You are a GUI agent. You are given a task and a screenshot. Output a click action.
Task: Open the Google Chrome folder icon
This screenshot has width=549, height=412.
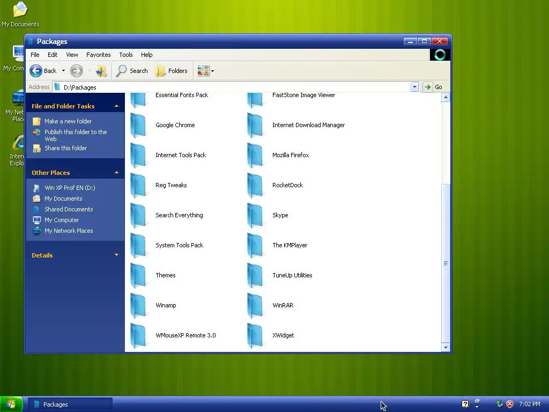click(x=138, y=125)
